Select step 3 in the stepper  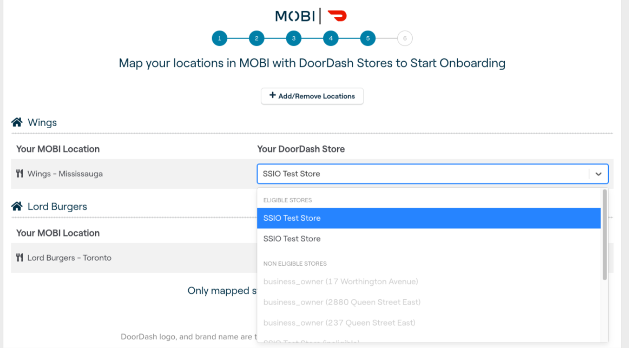click(294, 39)
